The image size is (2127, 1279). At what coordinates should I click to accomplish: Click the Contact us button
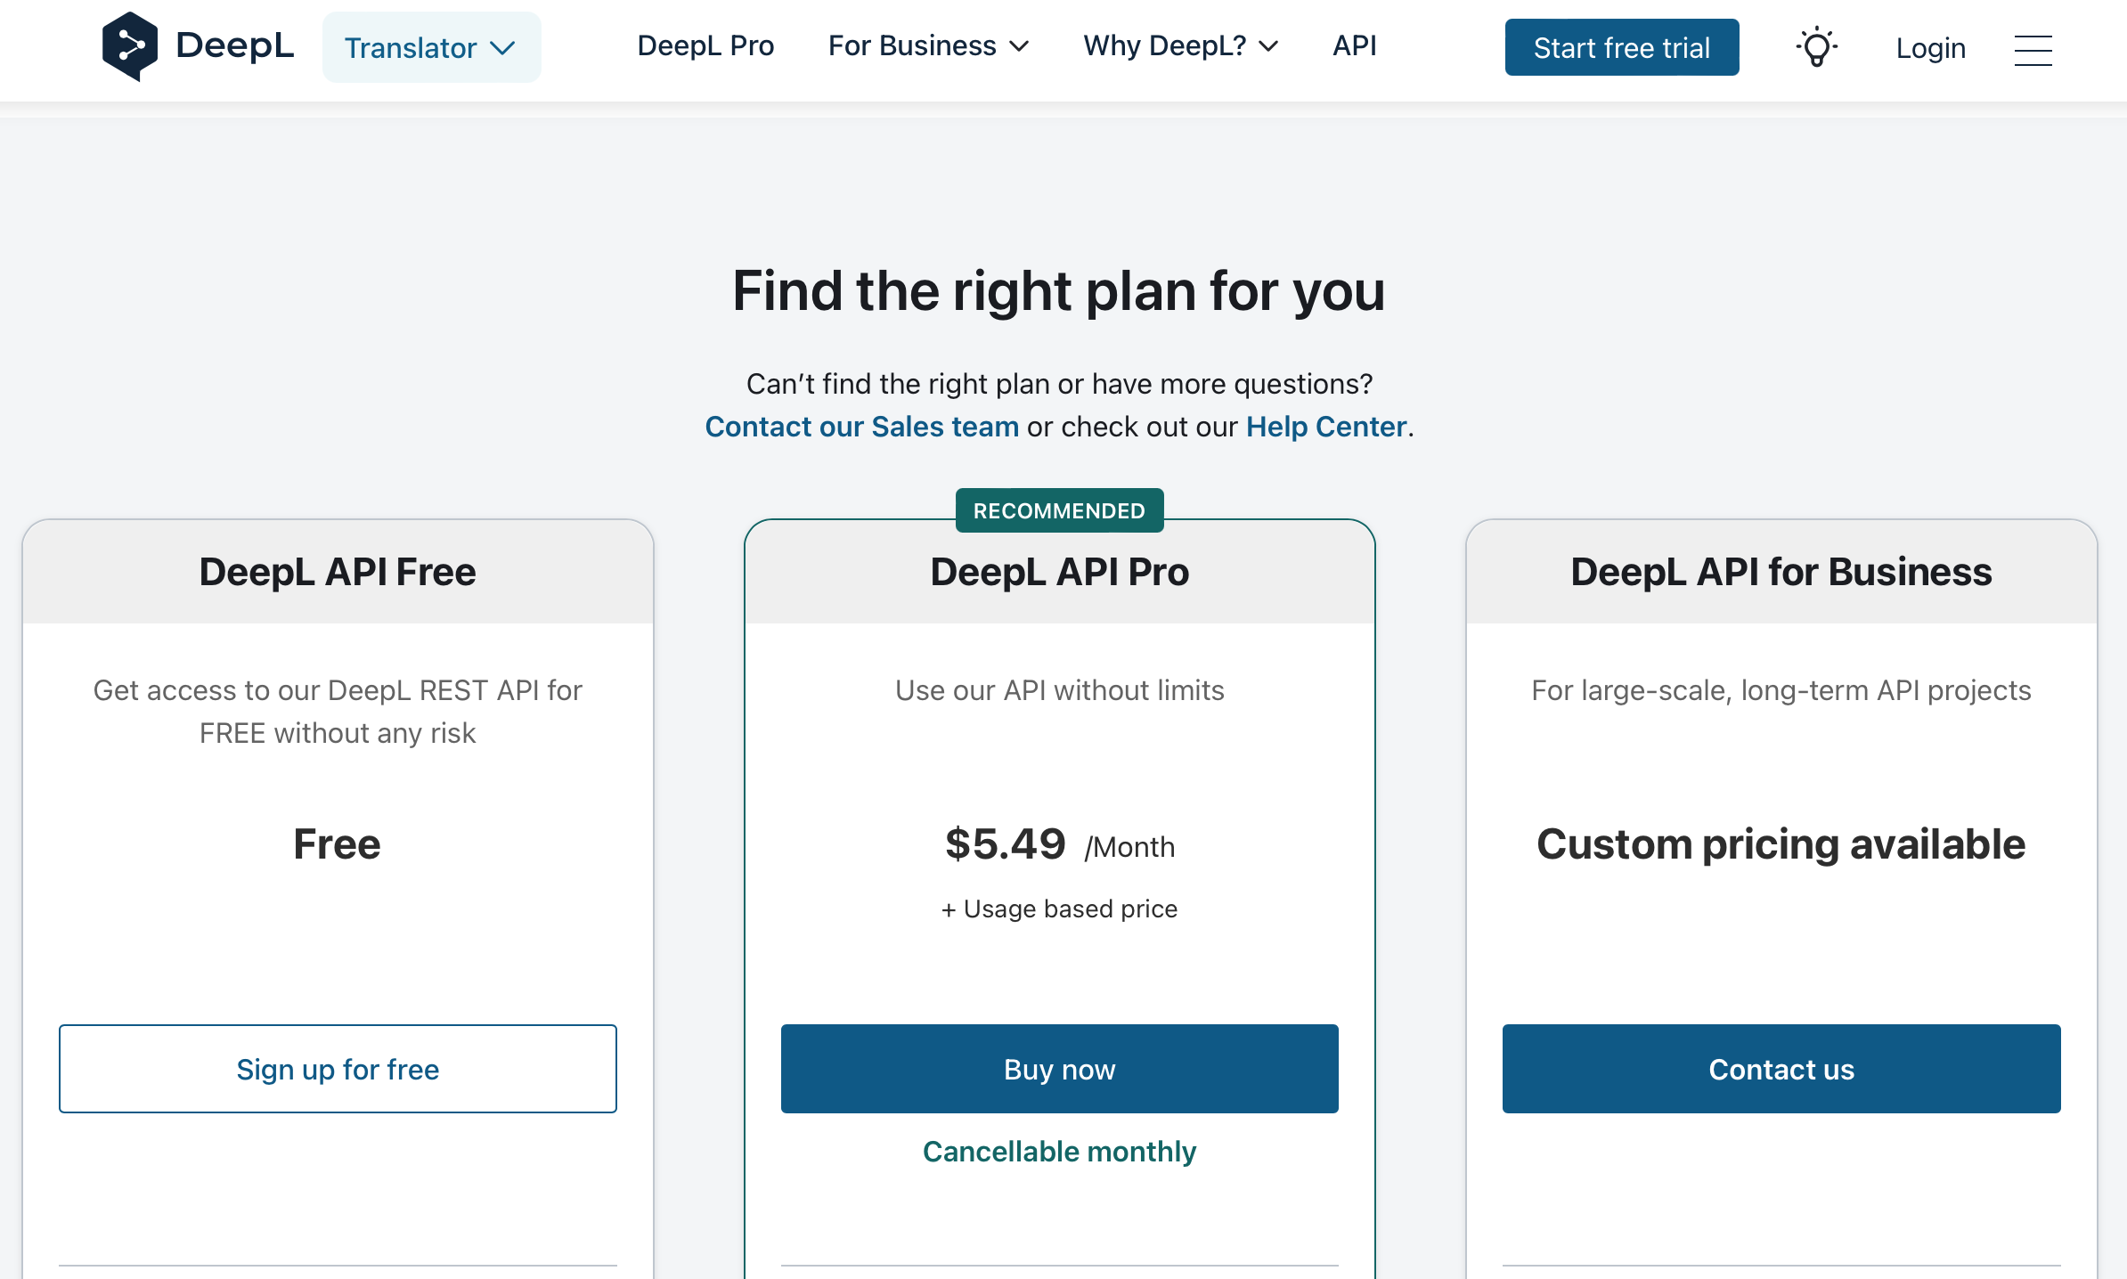(x=1781, y=1069)
